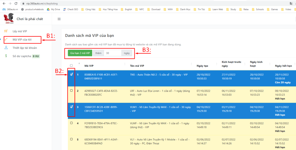The width and height of the screenshot is (296, 150).
Task: Go back with browser back arrow
Action: pyautogui.click(x=4, y=3)
